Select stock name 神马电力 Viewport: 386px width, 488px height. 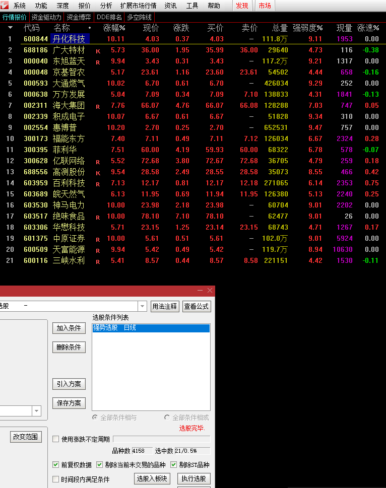[x=69, y=205]
